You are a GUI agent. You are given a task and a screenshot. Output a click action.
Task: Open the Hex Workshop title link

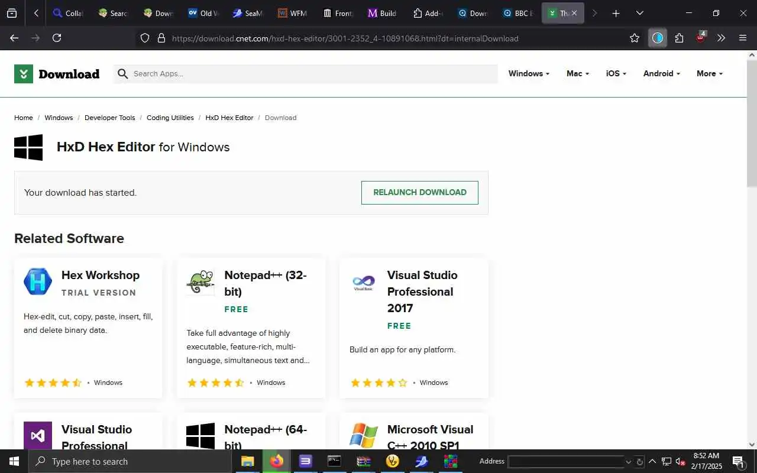click(x=101, y=275)
